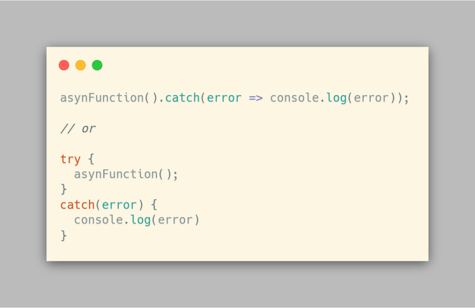Click log(error) inside the catch block
475x308 pixels.
coord(165,220)
